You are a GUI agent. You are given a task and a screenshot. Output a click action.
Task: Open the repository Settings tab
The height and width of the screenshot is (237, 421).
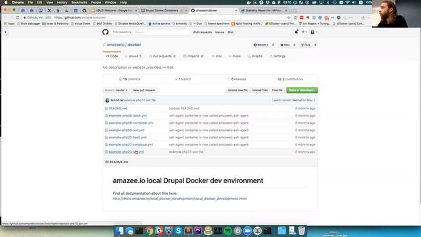[x=278, y=56]
